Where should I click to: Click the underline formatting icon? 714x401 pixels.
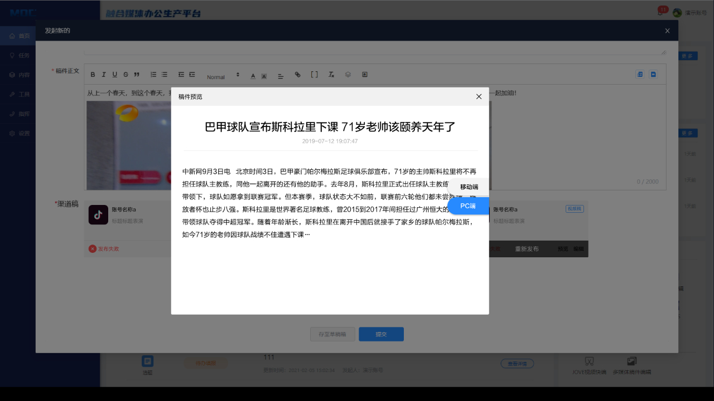tap(115, 75)
